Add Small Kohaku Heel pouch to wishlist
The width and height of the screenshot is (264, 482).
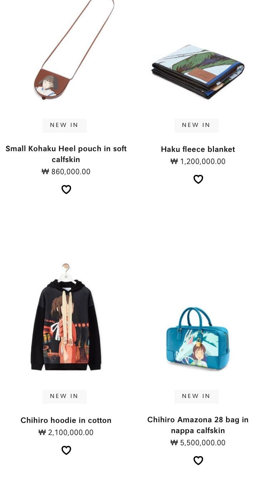tap(66, 189)
